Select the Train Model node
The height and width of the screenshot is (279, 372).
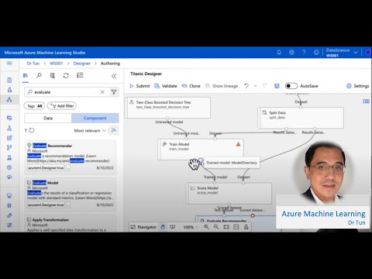click(x=201, y=150)
